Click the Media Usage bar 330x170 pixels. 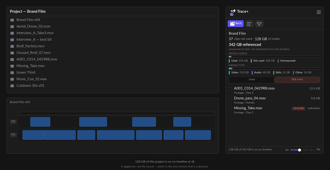pos(274,57)
